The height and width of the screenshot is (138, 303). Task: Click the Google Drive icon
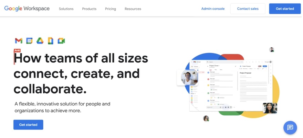pyautogui.click(x=40, y=41)
